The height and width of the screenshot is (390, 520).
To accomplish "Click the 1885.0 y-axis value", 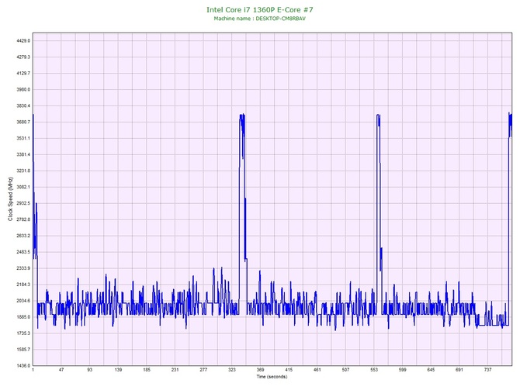I will point(23,317).
